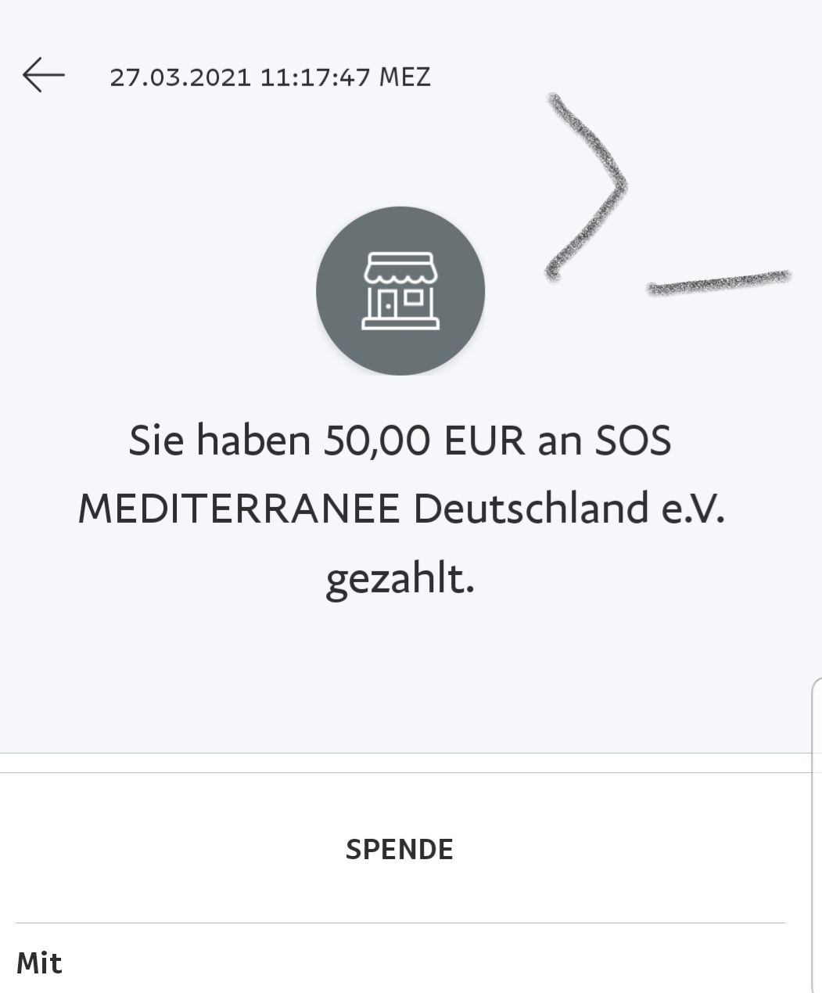Click the word SOS
Viewport: 822px width, 993px height.
[634, 441]
